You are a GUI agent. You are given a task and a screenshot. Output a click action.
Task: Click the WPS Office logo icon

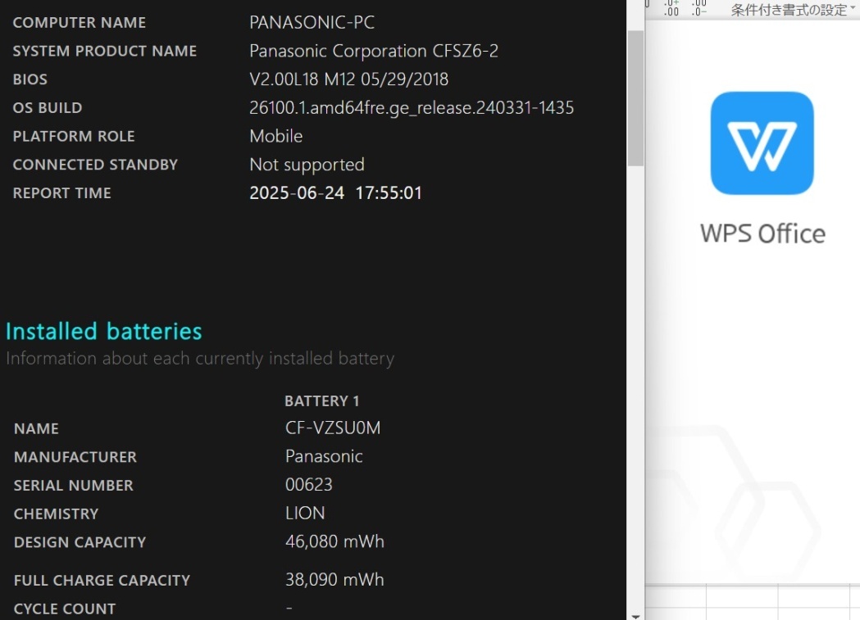(x=762, y=143)
